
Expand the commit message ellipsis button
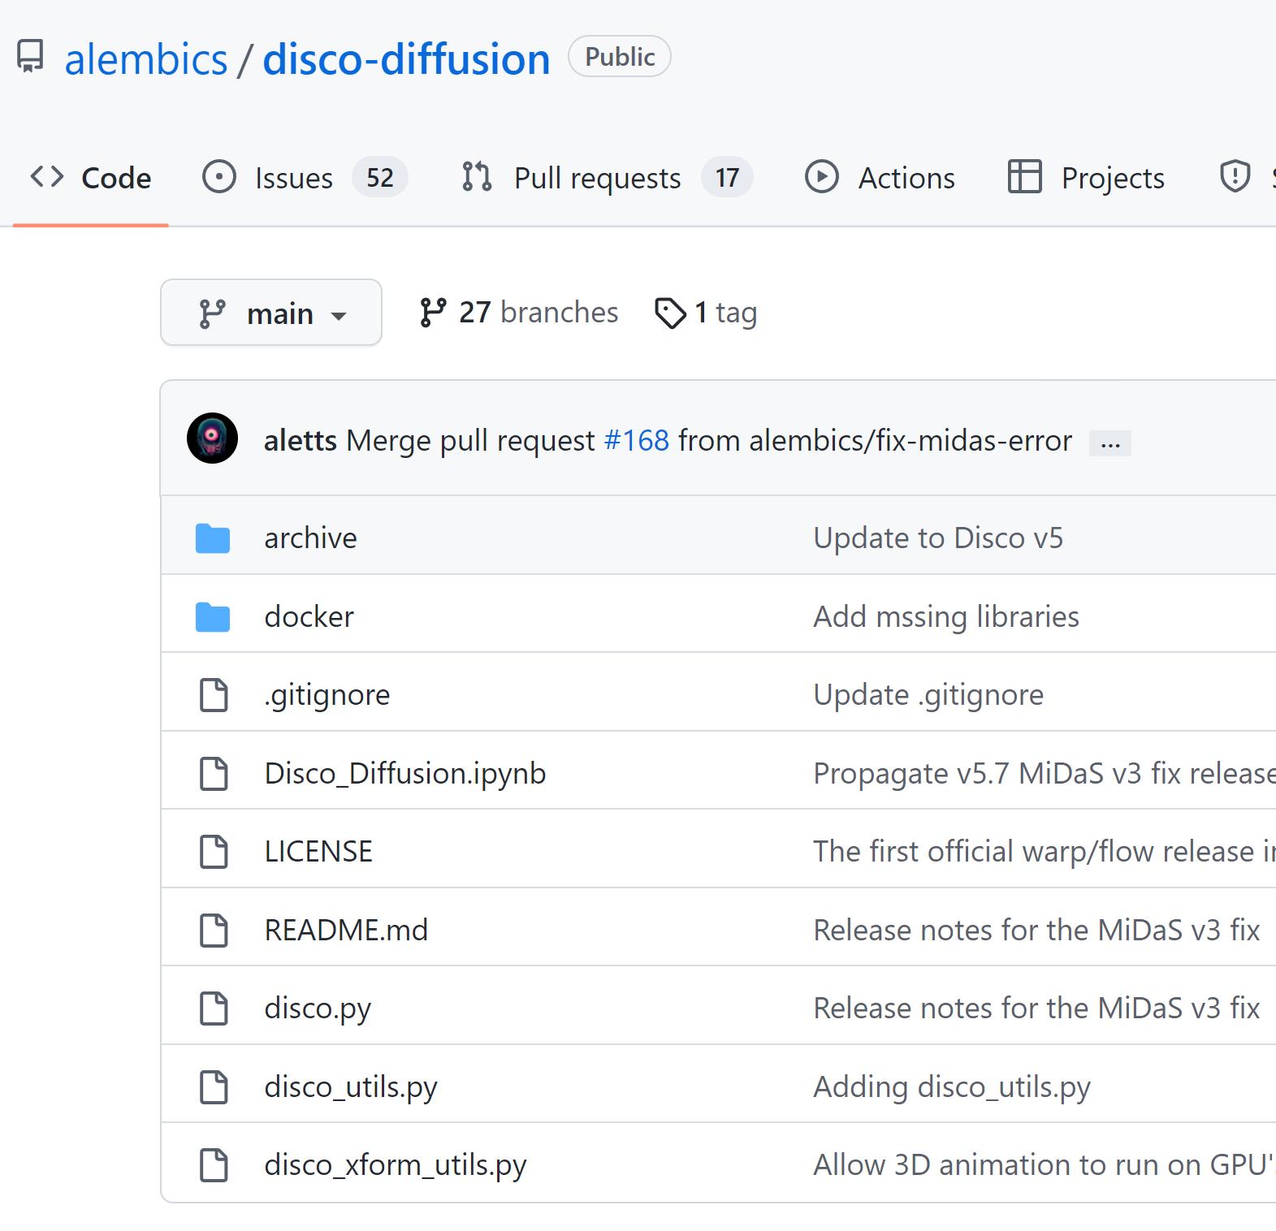[x=1109, y=443]
